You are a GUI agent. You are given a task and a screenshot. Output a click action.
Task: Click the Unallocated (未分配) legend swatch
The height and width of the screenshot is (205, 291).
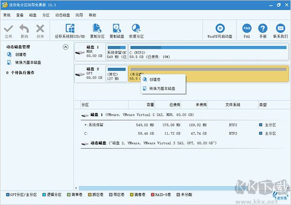(178, 195)
